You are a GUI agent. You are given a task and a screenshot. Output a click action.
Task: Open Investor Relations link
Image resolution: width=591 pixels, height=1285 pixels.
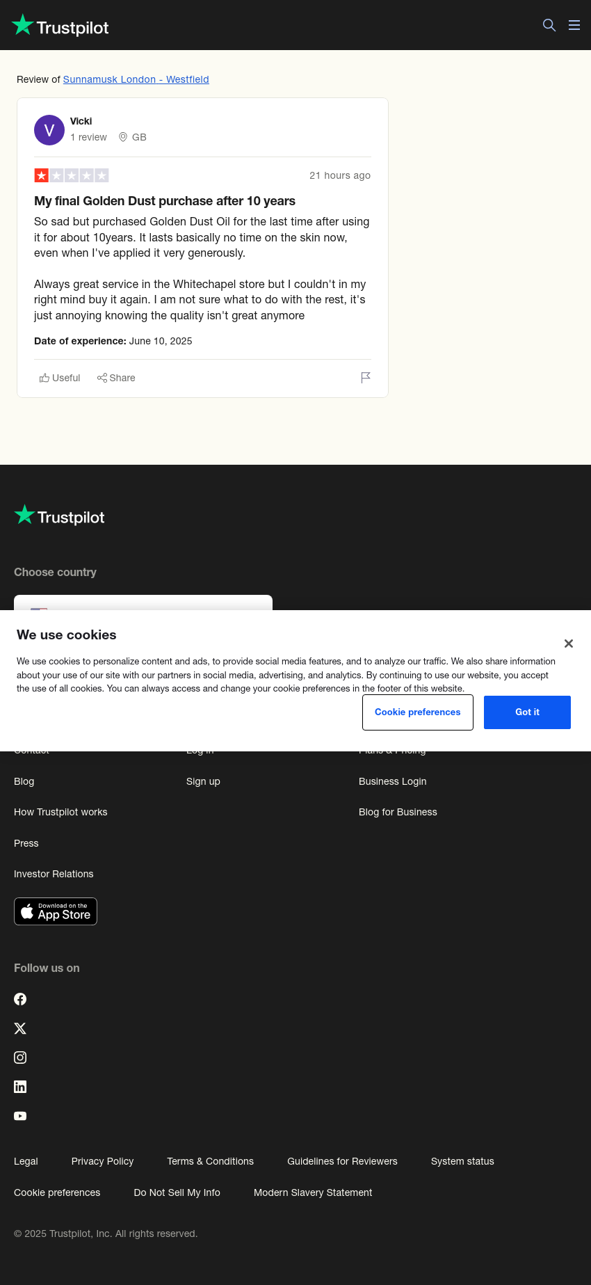[54, 874]
